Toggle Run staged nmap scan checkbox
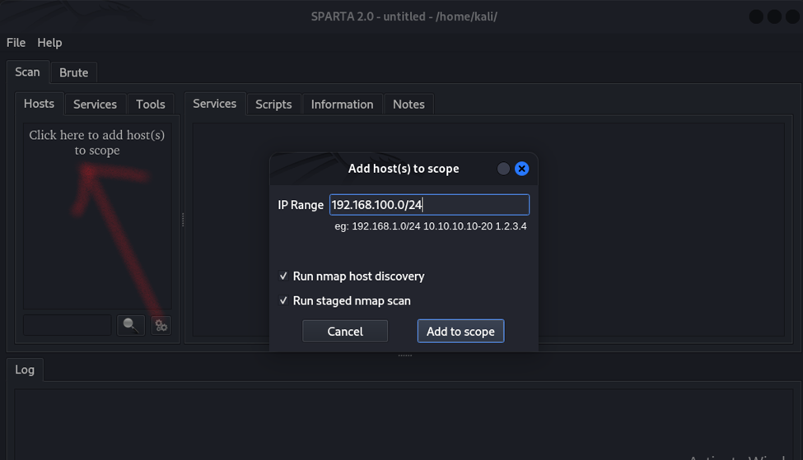Viewport: 803px width, 460px height. pos(283,300)
